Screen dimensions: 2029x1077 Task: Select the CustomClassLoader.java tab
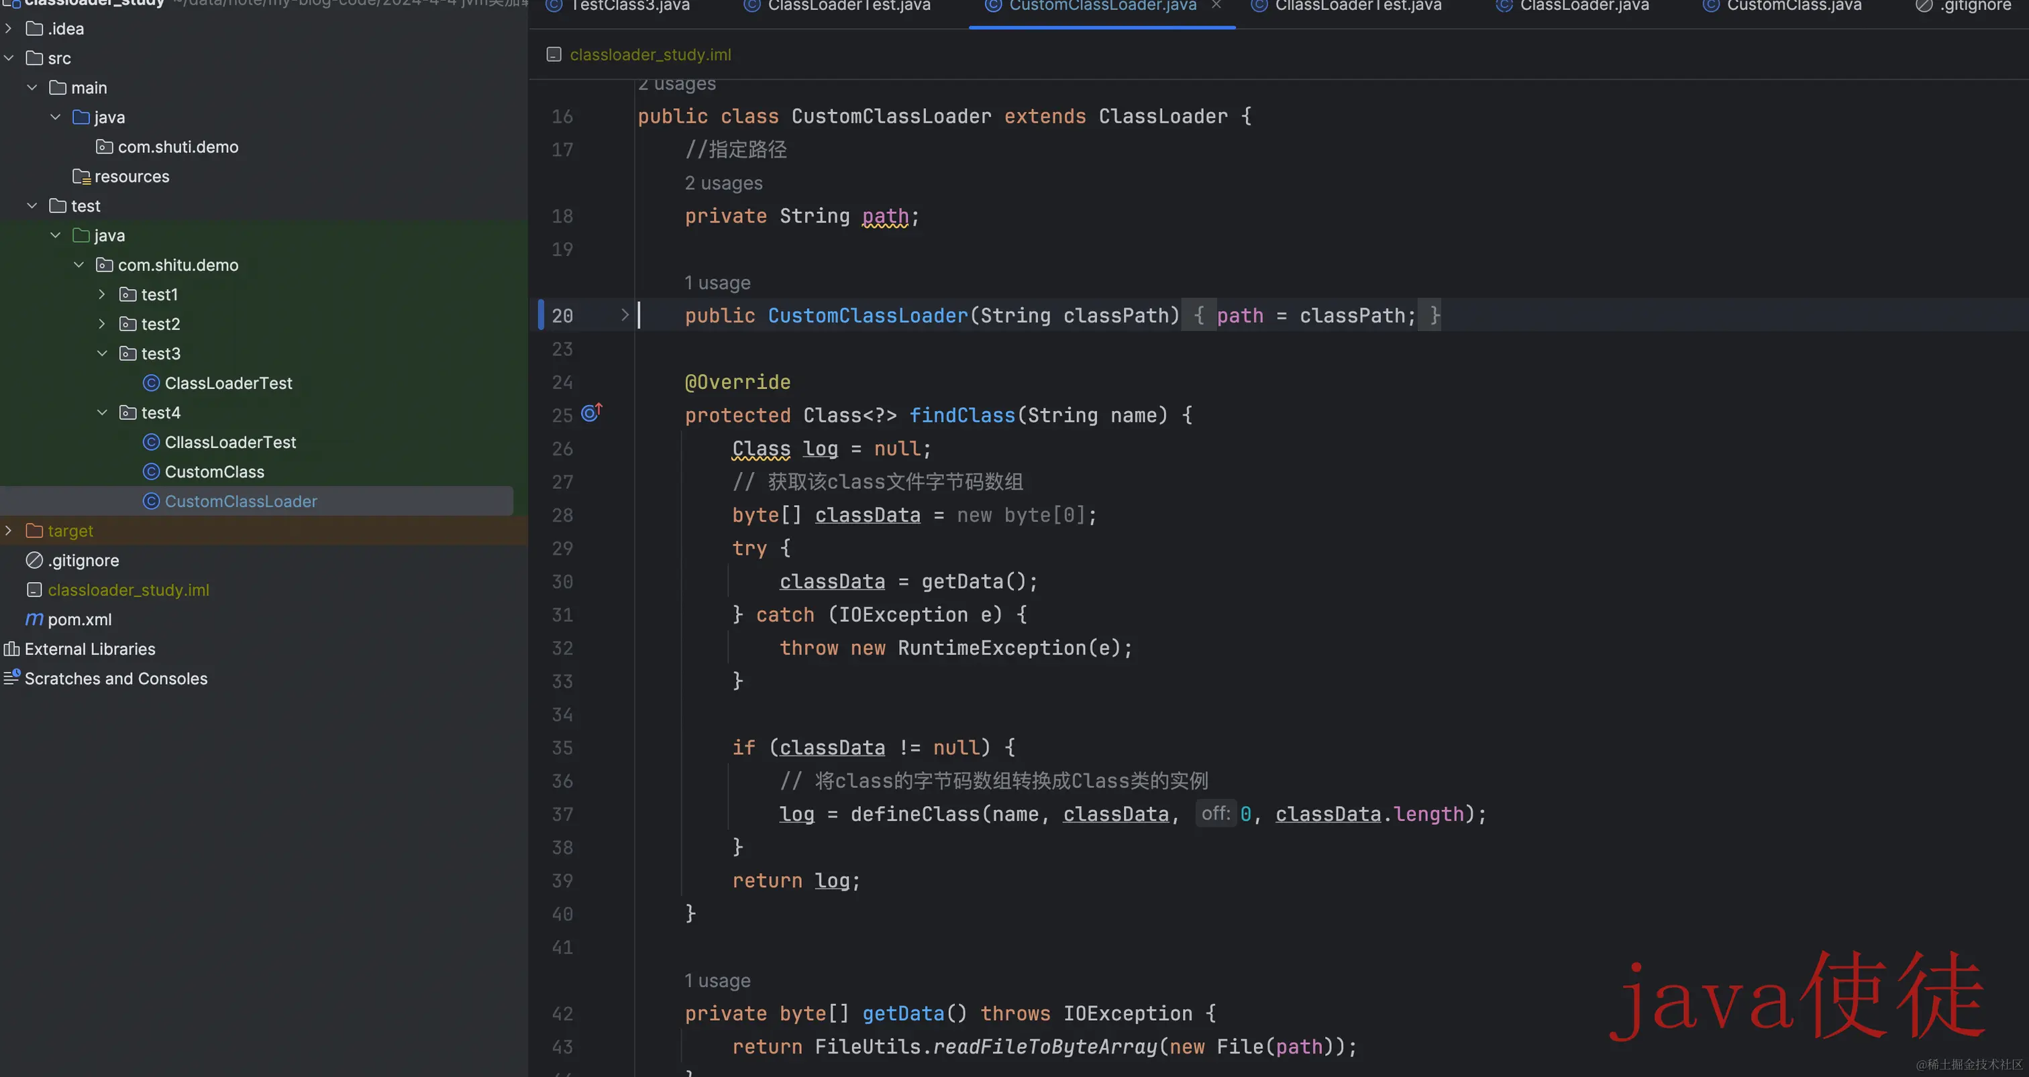(1092, 6)
